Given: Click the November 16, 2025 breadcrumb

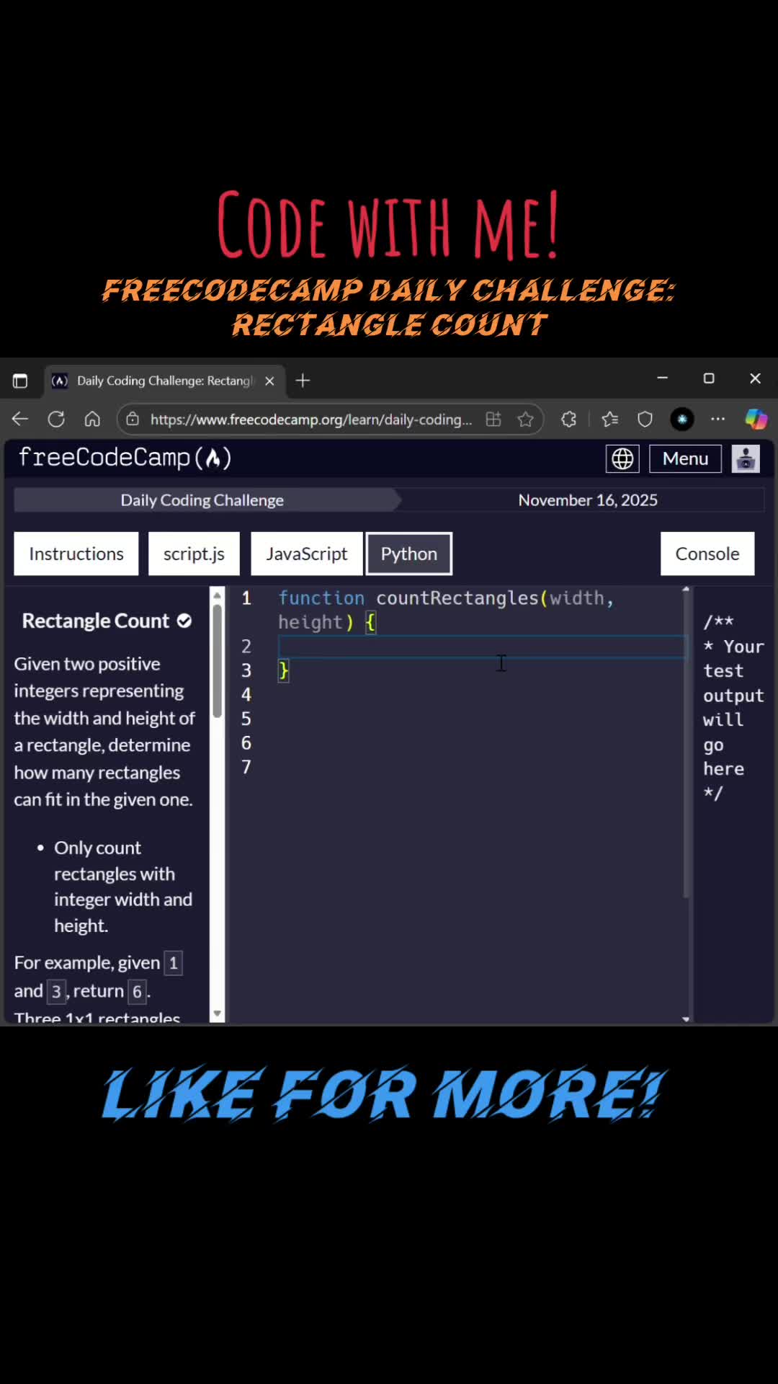Looking at the screenshot, I should tap(588, 500).
